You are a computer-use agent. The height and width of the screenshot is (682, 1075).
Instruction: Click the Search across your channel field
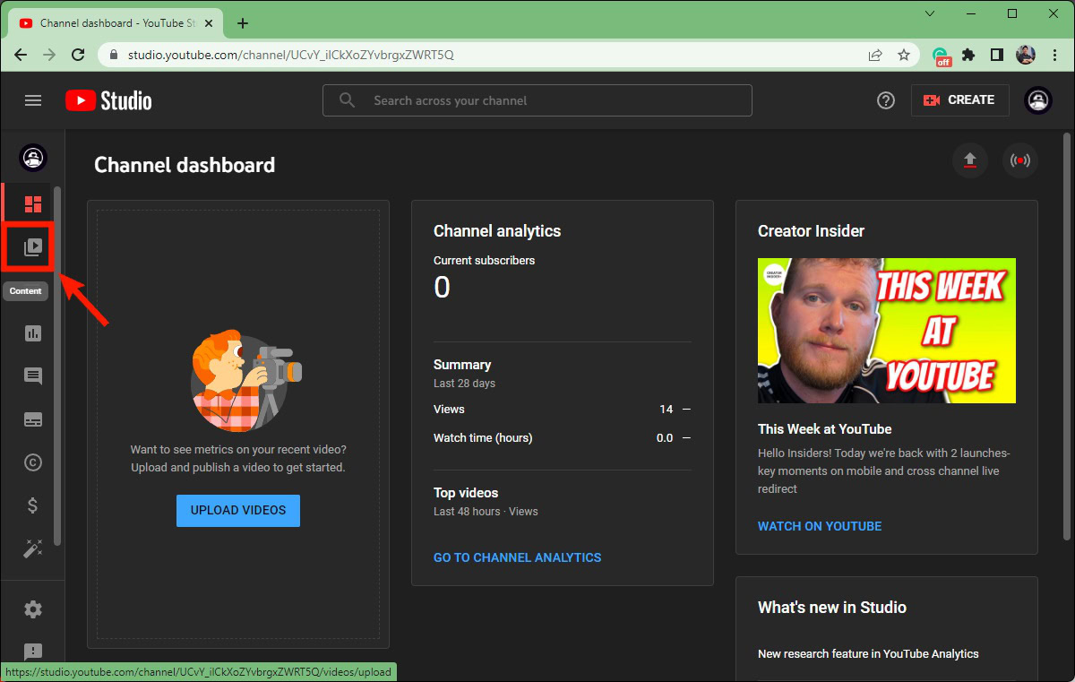[537, 100]
